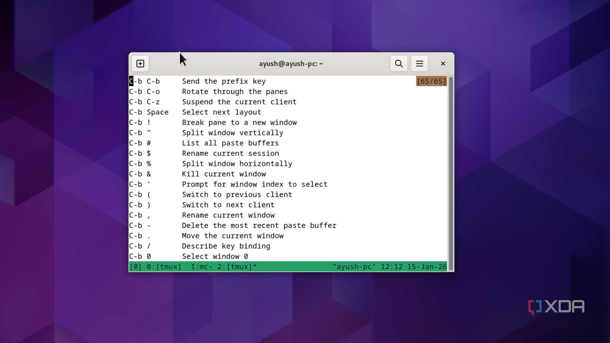The width and height of the screenshot is (610, 343).
Task: Click 'Split window horizontally' line
Action: [x=237, y=163]
